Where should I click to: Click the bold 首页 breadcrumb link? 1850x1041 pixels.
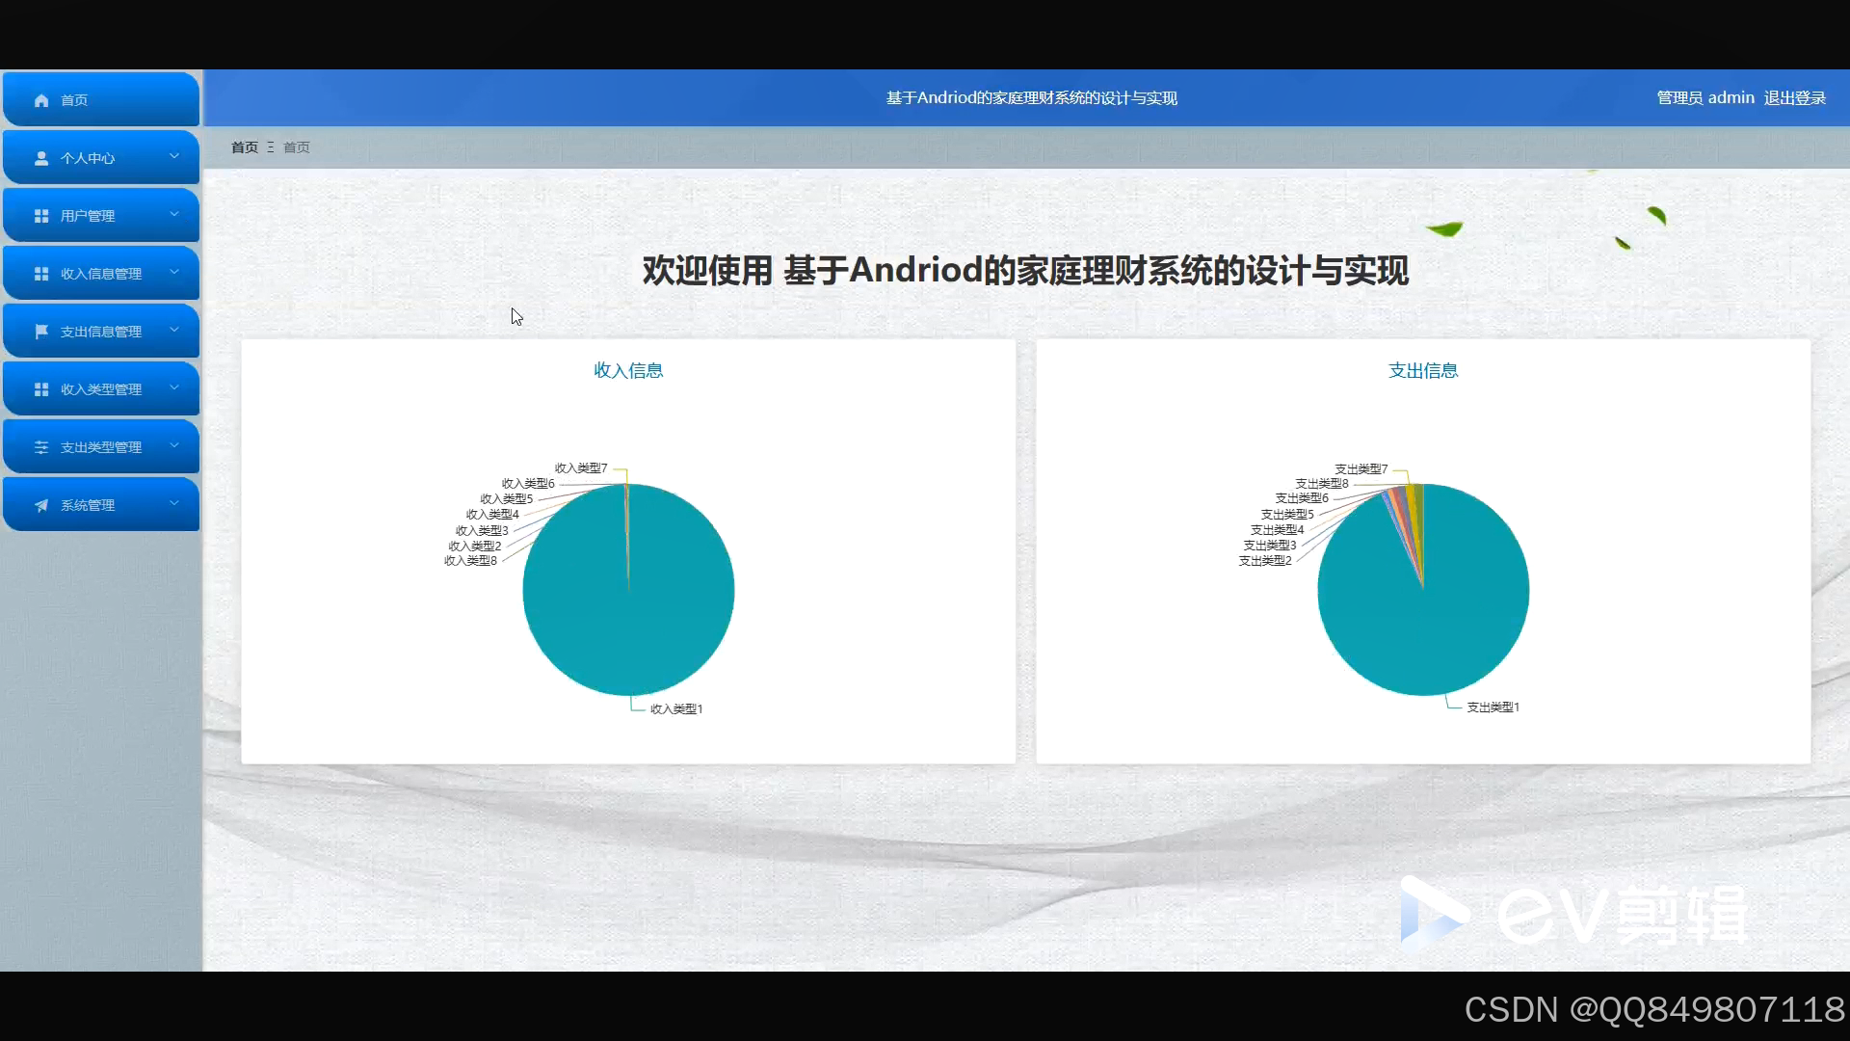245,147
